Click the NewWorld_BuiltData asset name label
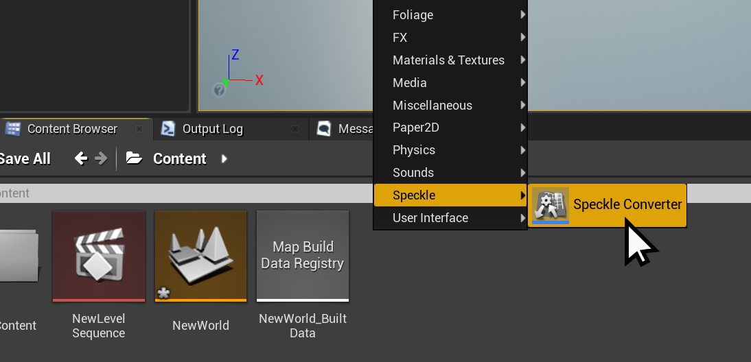751x362 pixels. coord(303,326)
